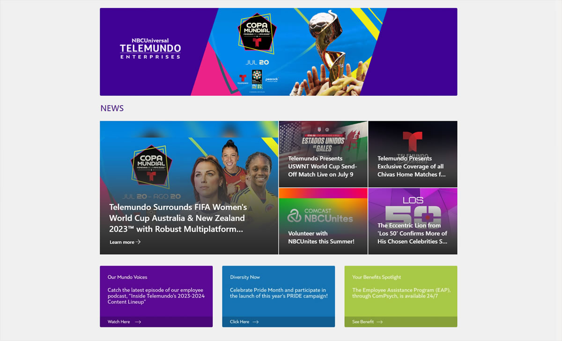
Task: Open USWNT World Cup Send-Off Match story
Action: (x=323, y=154)
